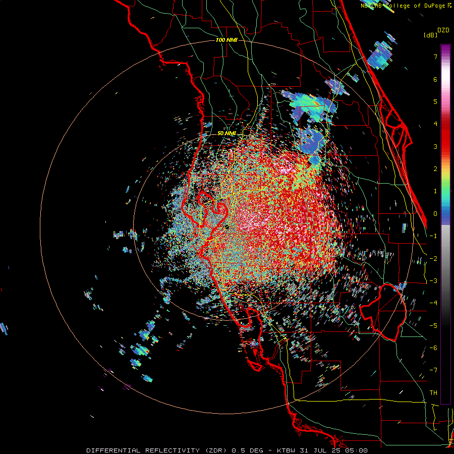
Task: Select the -6 value on the color scale
Action: (433, 348)
